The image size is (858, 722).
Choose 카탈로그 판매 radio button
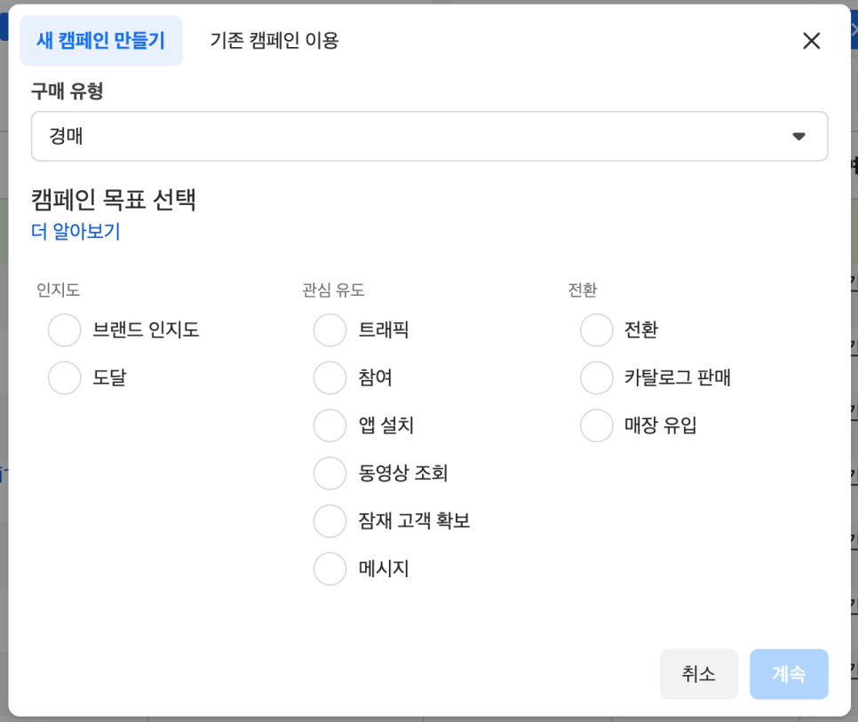click(597, 377)
